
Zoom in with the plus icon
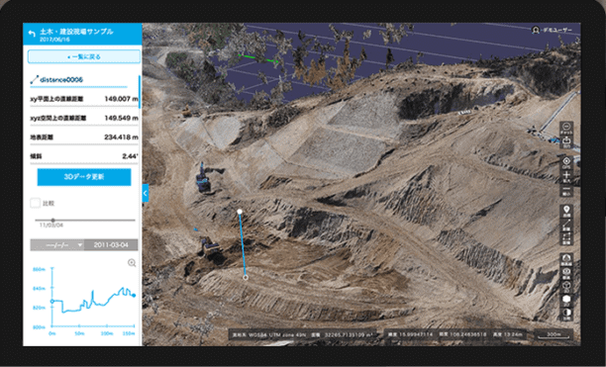click(566, 176)
